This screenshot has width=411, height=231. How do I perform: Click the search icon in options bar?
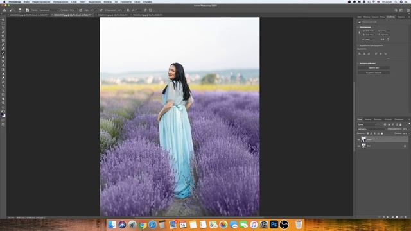pos(396,10)
